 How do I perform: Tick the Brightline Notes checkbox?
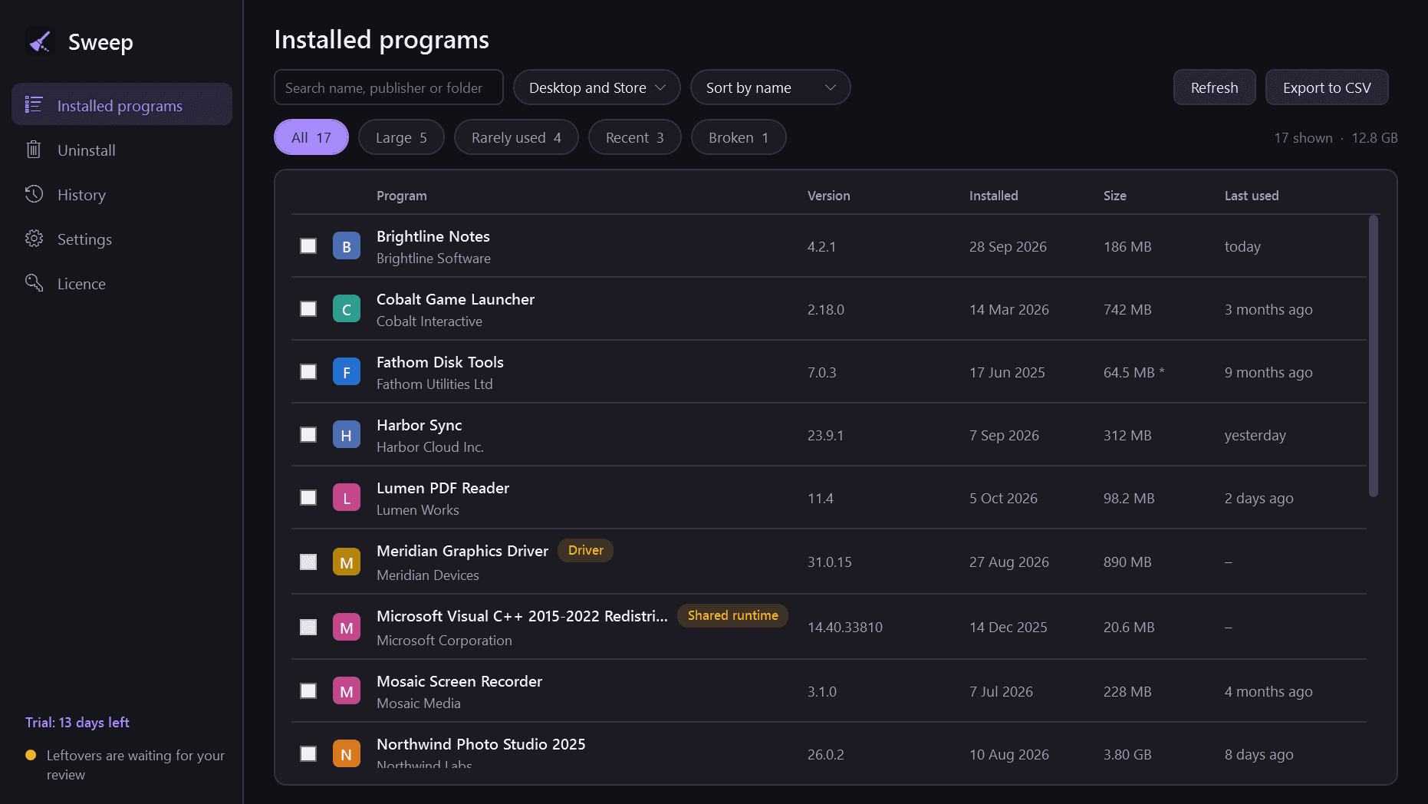click(308, 246)
